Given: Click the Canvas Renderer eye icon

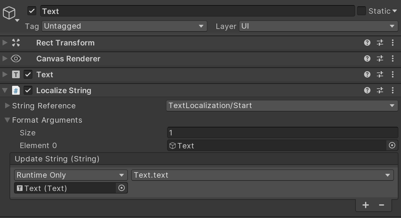Looking at the screenshot, I should [x=16, y=58].
